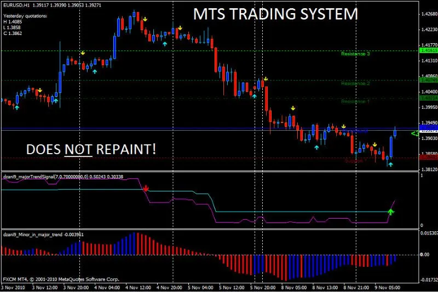438x292 pixels.
Task: Click the 0.00 histogram zero level label
Action: pyautogui.click(x=425, y=254)
